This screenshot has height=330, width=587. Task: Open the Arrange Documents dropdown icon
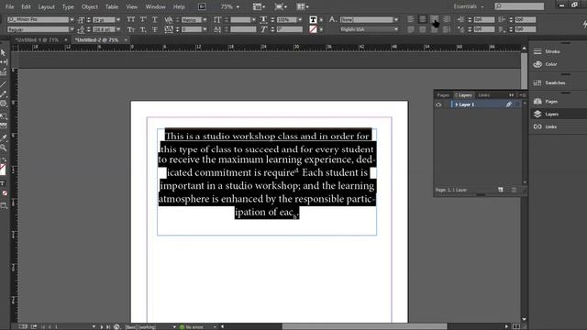[x=303, y=6]
